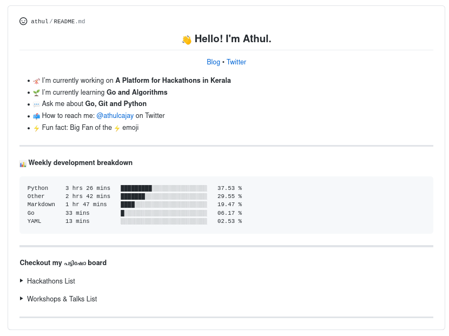Click the waving hand emoji in the title

187,39
